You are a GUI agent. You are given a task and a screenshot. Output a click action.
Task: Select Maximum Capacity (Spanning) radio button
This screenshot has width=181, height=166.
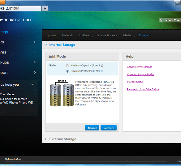coord(67,66)
